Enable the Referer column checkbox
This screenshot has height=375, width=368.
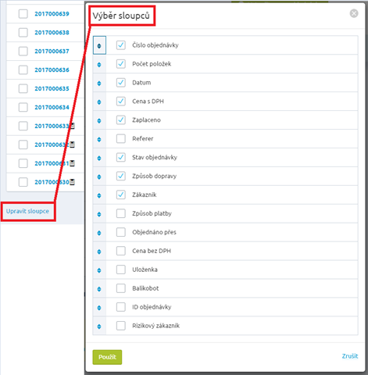point(121,138)
